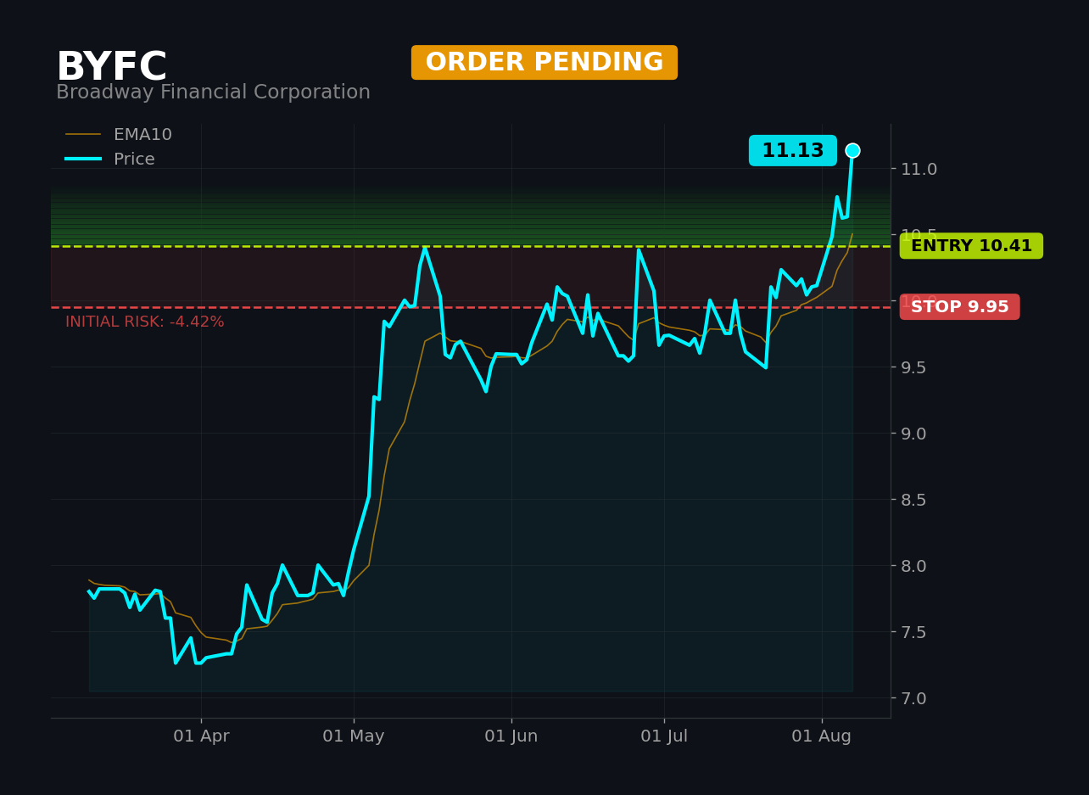Select the INITIAL RISK: -4.42% text
Image resolution: width=1089 pixels, height=795 pixels.
click(145, 322)
